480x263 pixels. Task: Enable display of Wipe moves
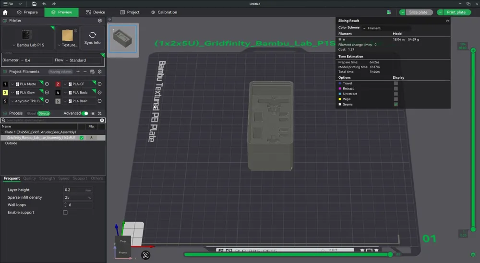tap(396, 99)
